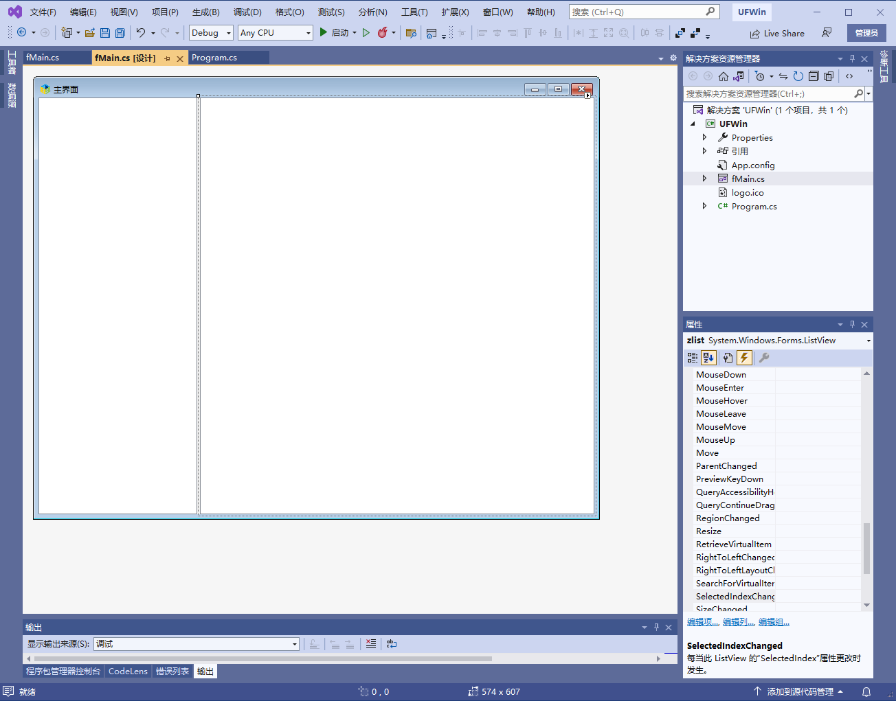Click the green Start debugging play icon
This screenshot has width=896, height=701.
coord(323,32)
